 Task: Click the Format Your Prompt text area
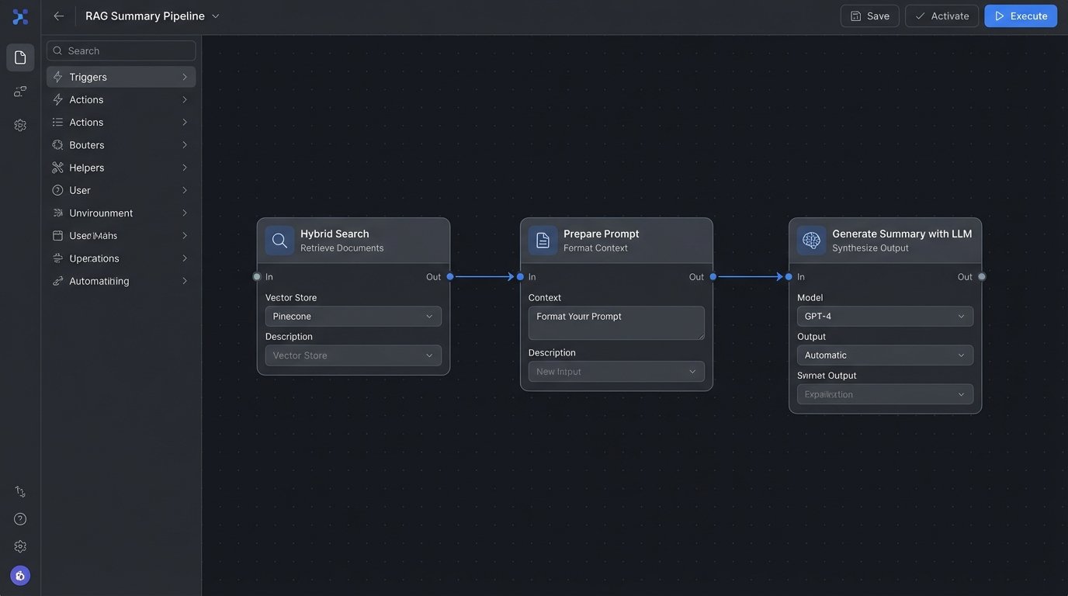point(615,322)
